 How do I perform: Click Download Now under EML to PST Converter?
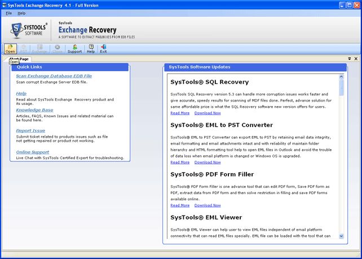[x=208, y=162]
